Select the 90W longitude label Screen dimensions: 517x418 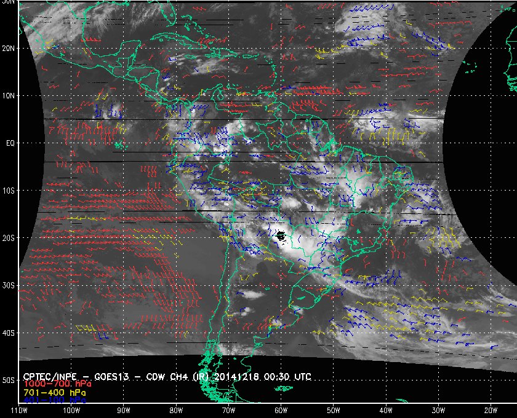pos(124,410)
